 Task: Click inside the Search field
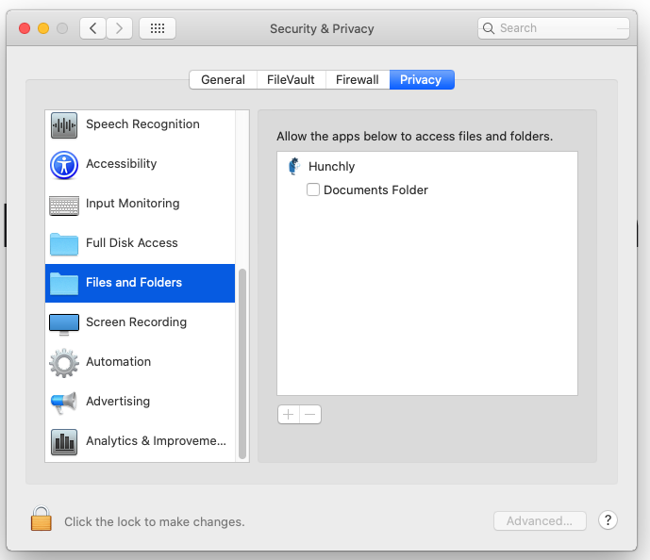point(554,28)
